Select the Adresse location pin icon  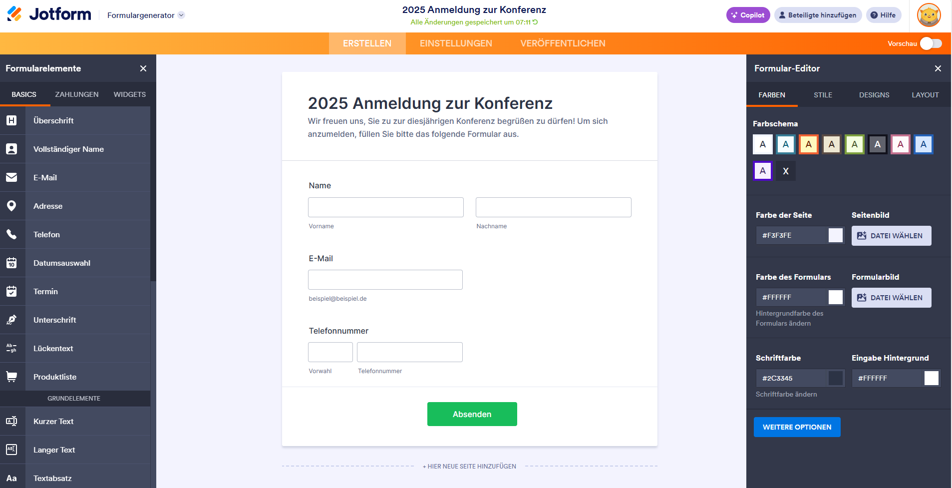(x=11, y=206)
